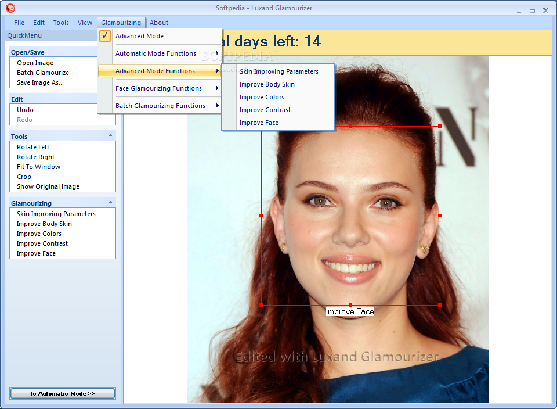557x409 pixels.
Task: Choose Improve Contrast in submenu
Action: [x=265, y=110]
